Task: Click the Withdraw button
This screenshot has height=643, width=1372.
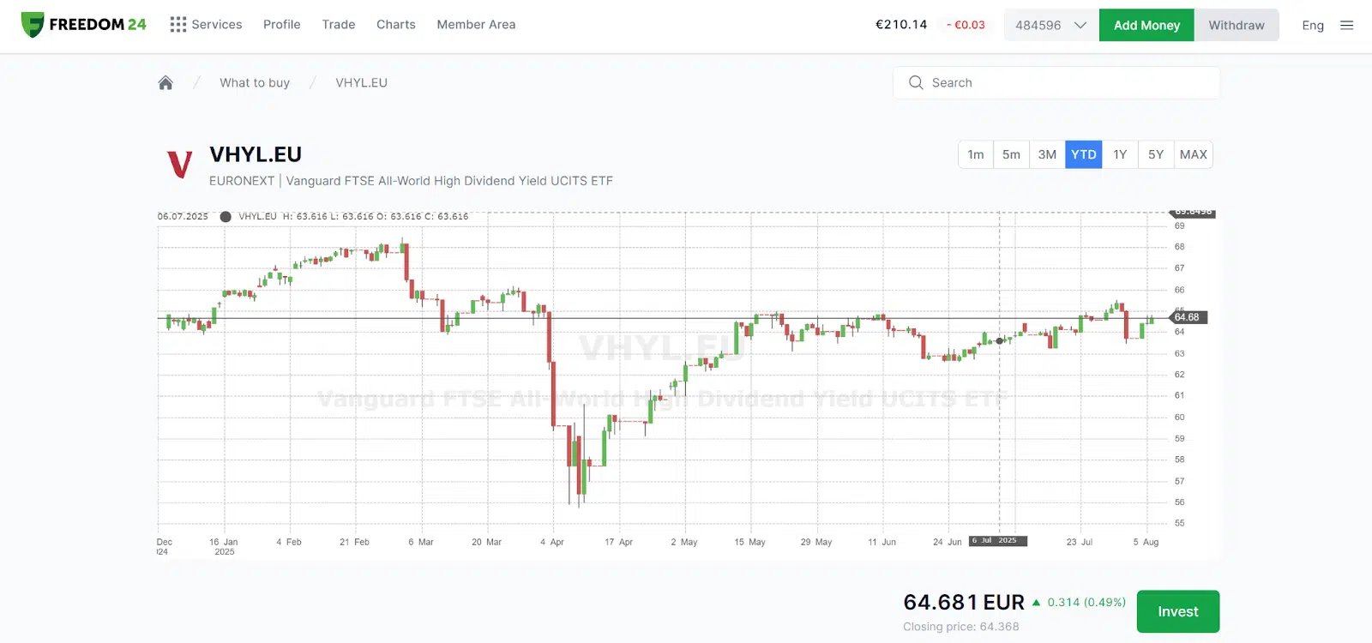Action: 1237,25
